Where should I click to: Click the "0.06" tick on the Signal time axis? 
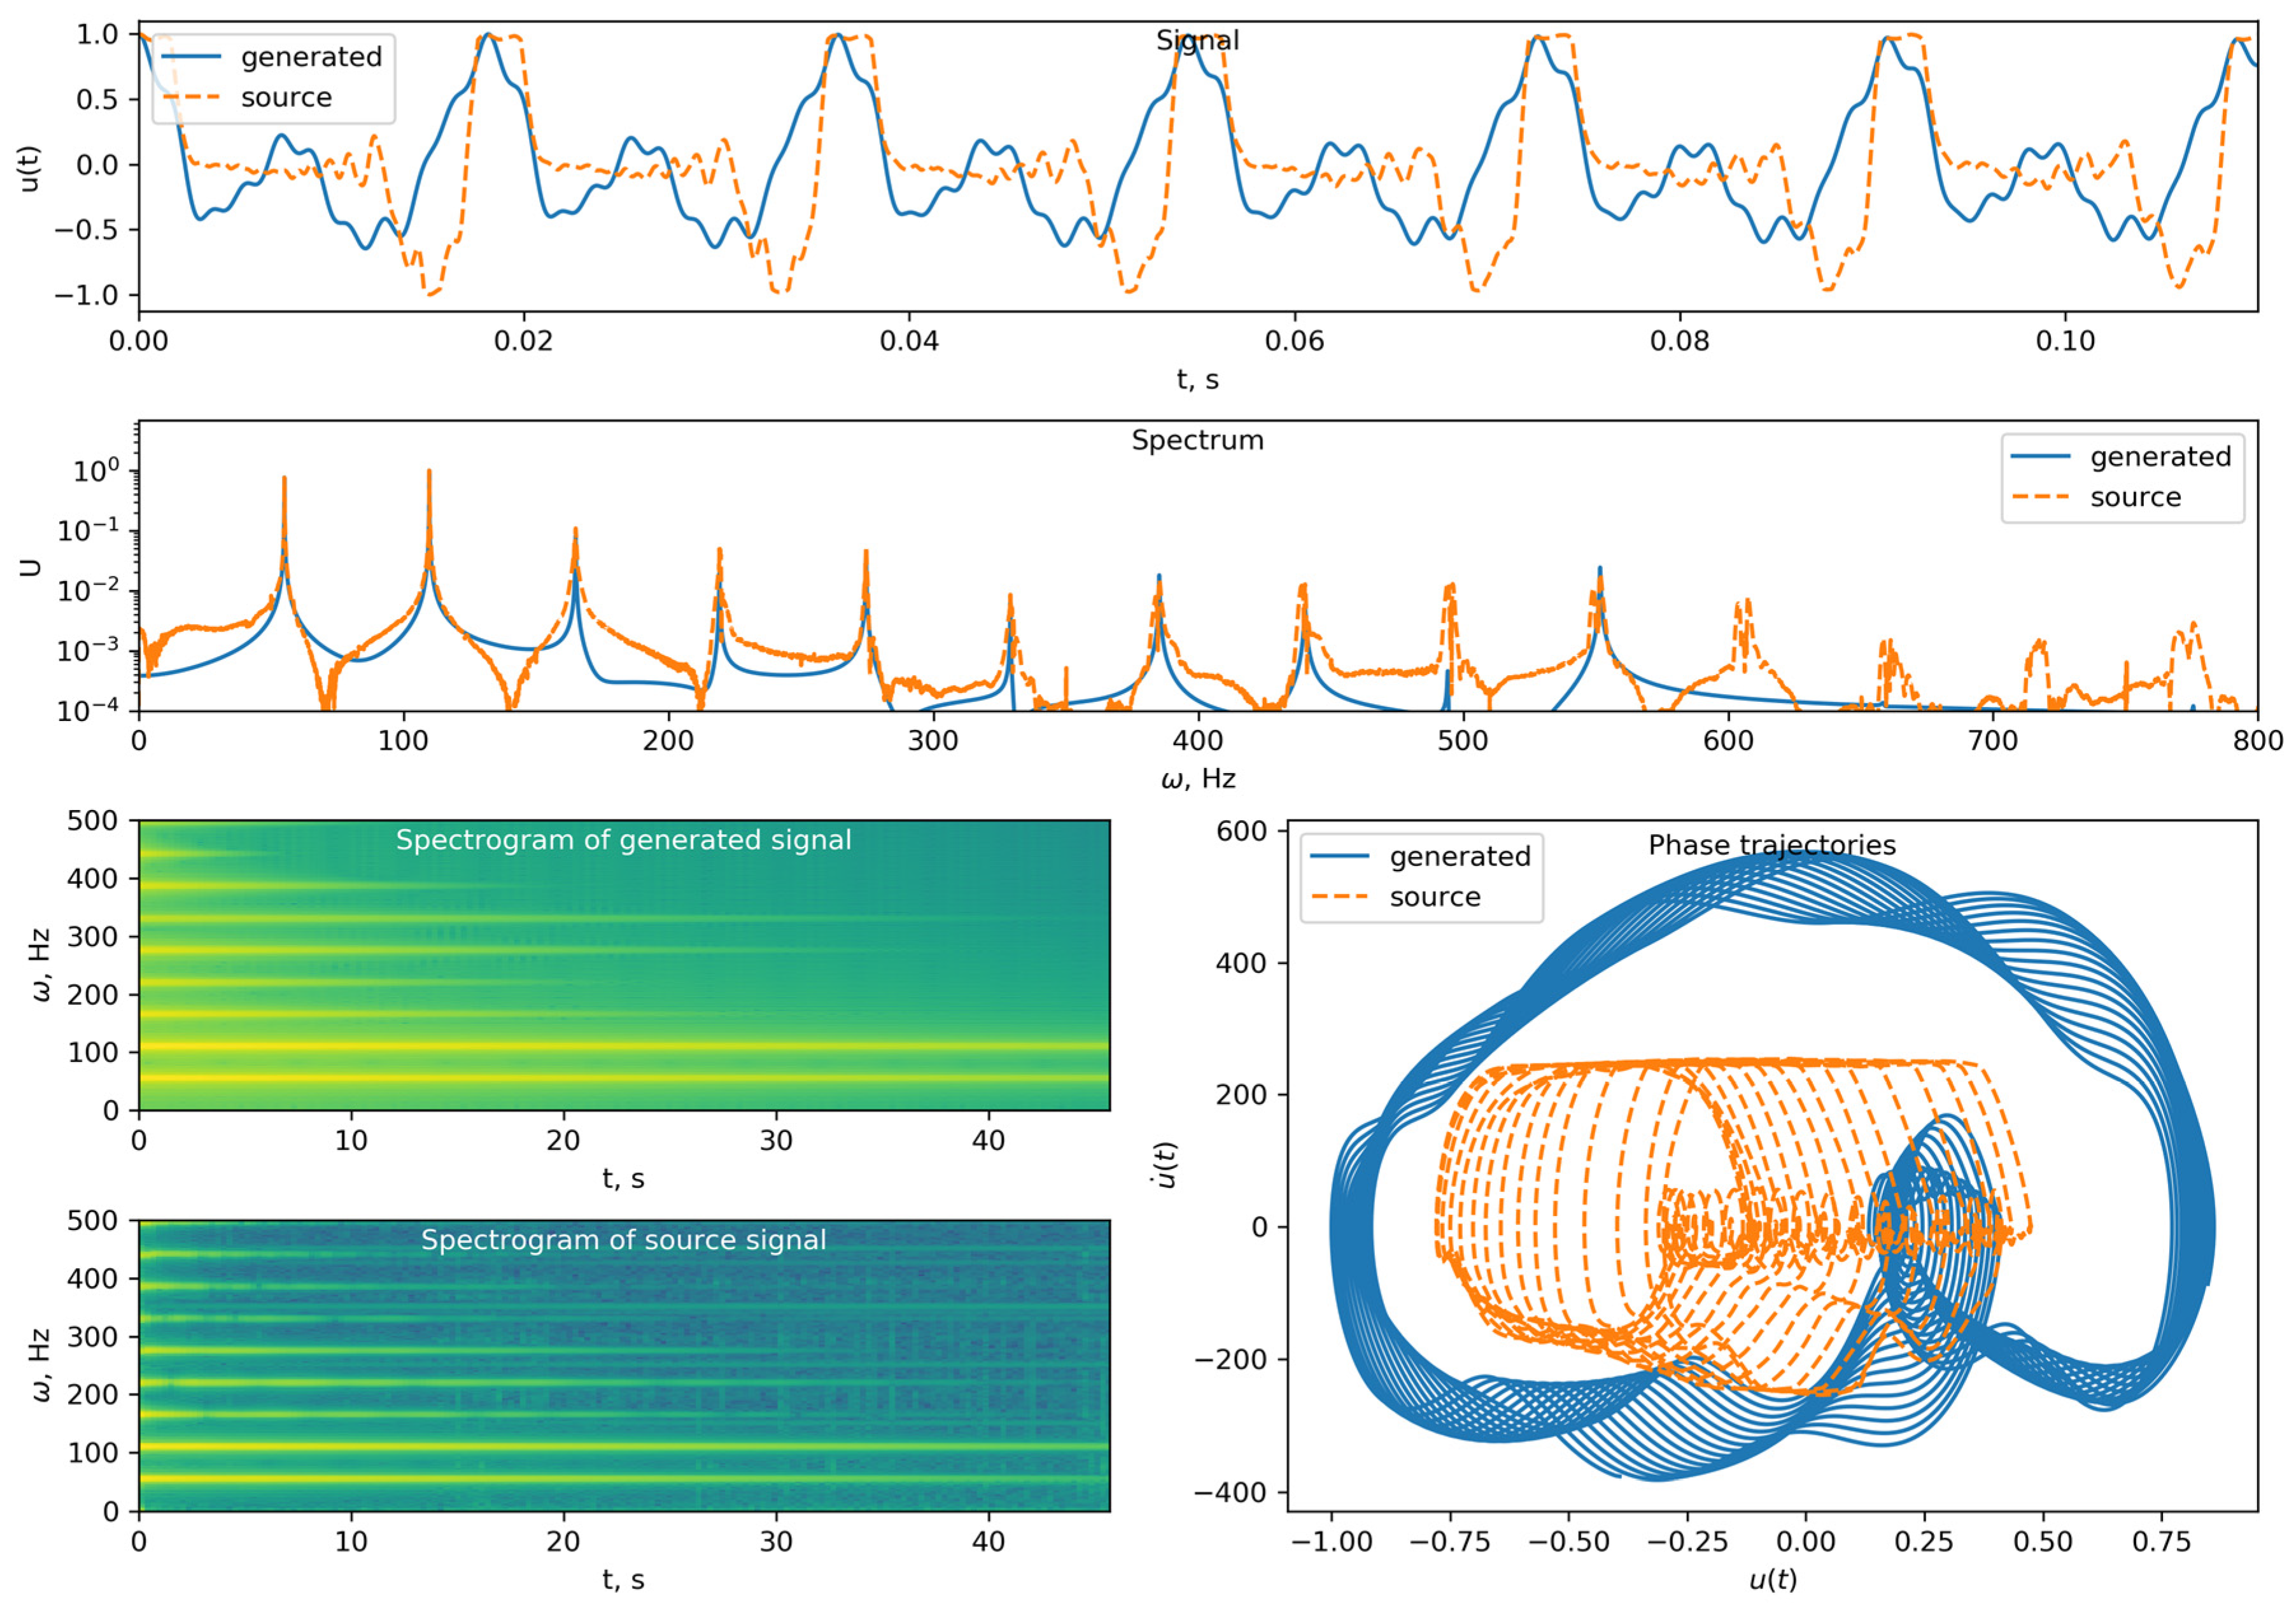[1294, 342]
